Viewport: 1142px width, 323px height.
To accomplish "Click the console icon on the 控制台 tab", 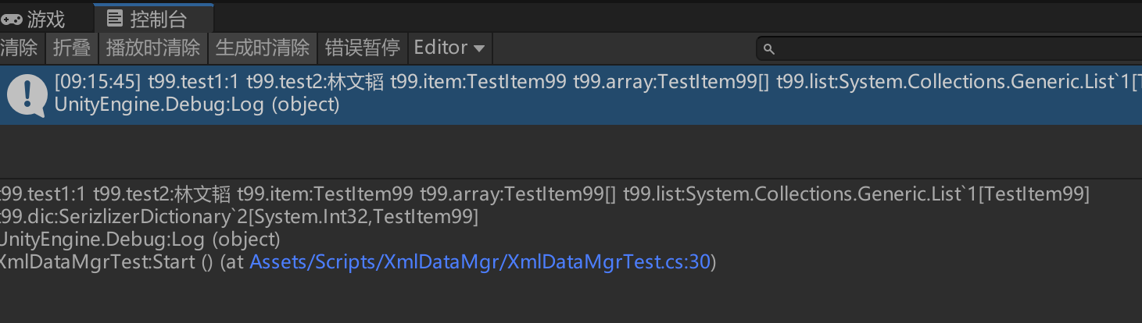I will point(115,18).
